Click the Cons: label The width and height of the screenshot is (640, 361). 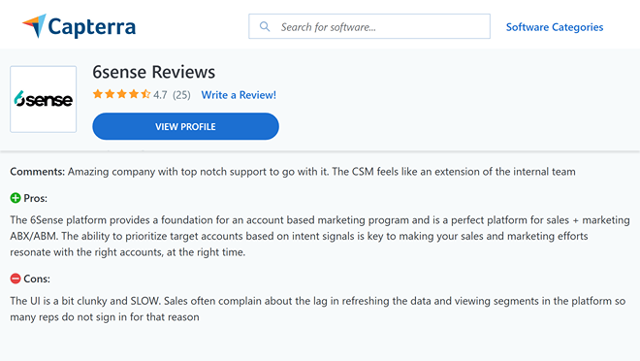pos(37,279)
